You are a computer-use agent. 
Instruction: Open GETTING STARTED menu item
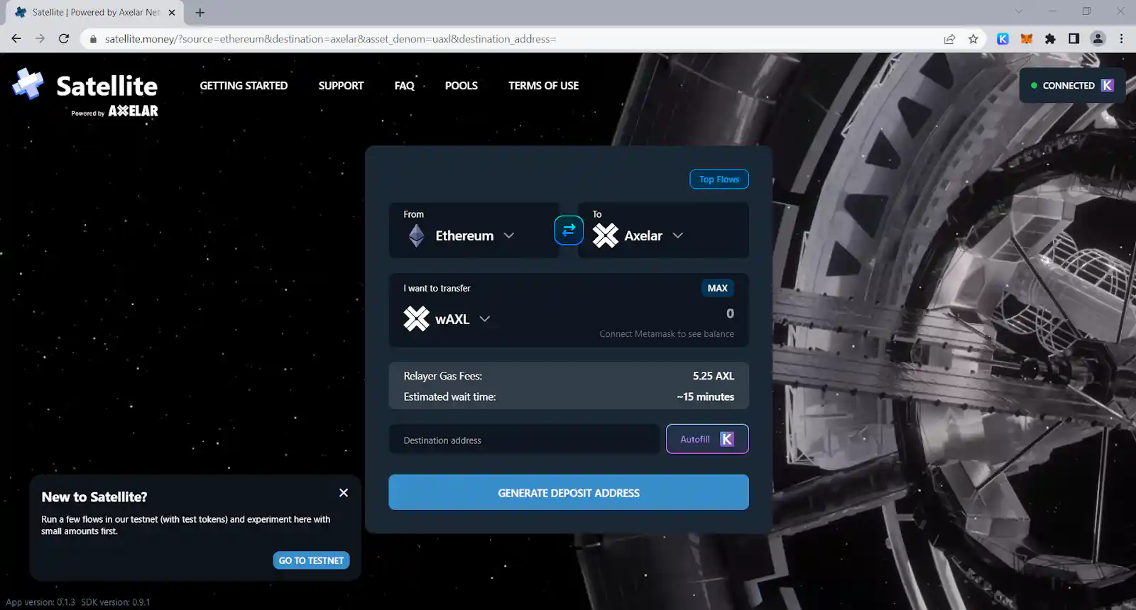(244, 86)
